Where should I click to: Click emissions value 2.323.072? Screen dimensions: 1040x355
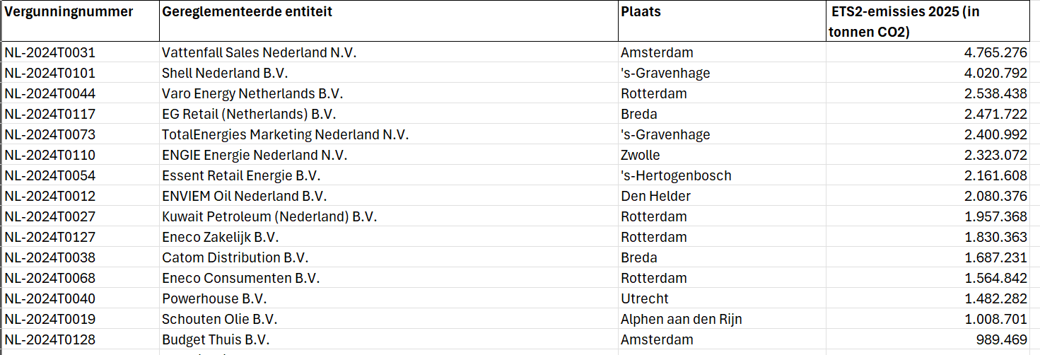[x=933, y=155]
